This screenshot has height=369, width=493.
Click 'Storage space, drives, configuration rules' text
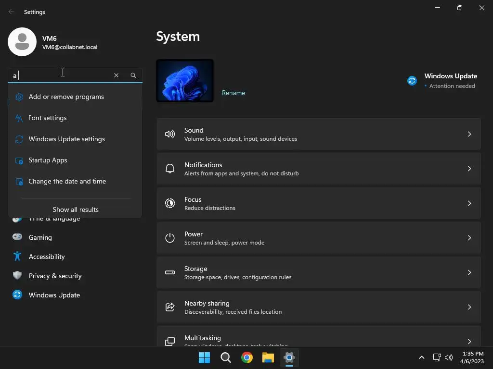238,277
